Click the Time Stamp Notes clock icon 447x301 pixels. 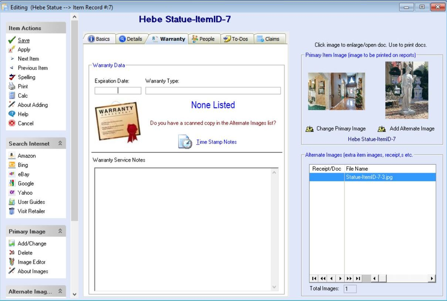185,142
